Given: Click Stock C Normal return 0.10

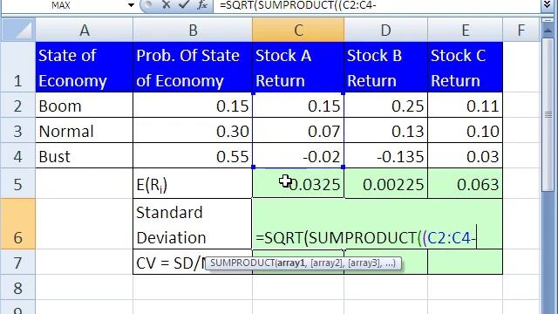Looking at the screenshot, I should (x=465, y=131).
